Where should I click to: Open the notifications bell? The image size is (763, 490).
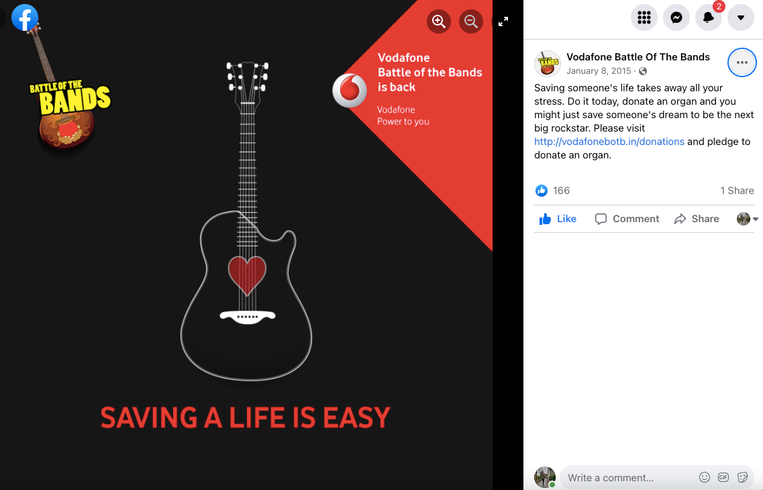709,18
